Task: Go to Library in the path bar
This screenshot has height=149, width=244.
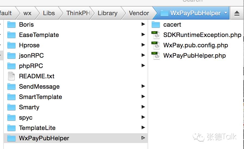Action: click(x=107, y=13)
